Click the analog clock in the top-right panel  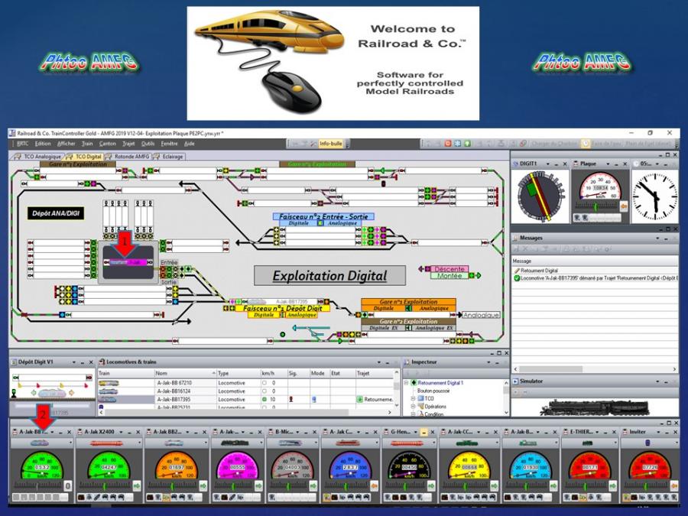[x=654, y=196]
